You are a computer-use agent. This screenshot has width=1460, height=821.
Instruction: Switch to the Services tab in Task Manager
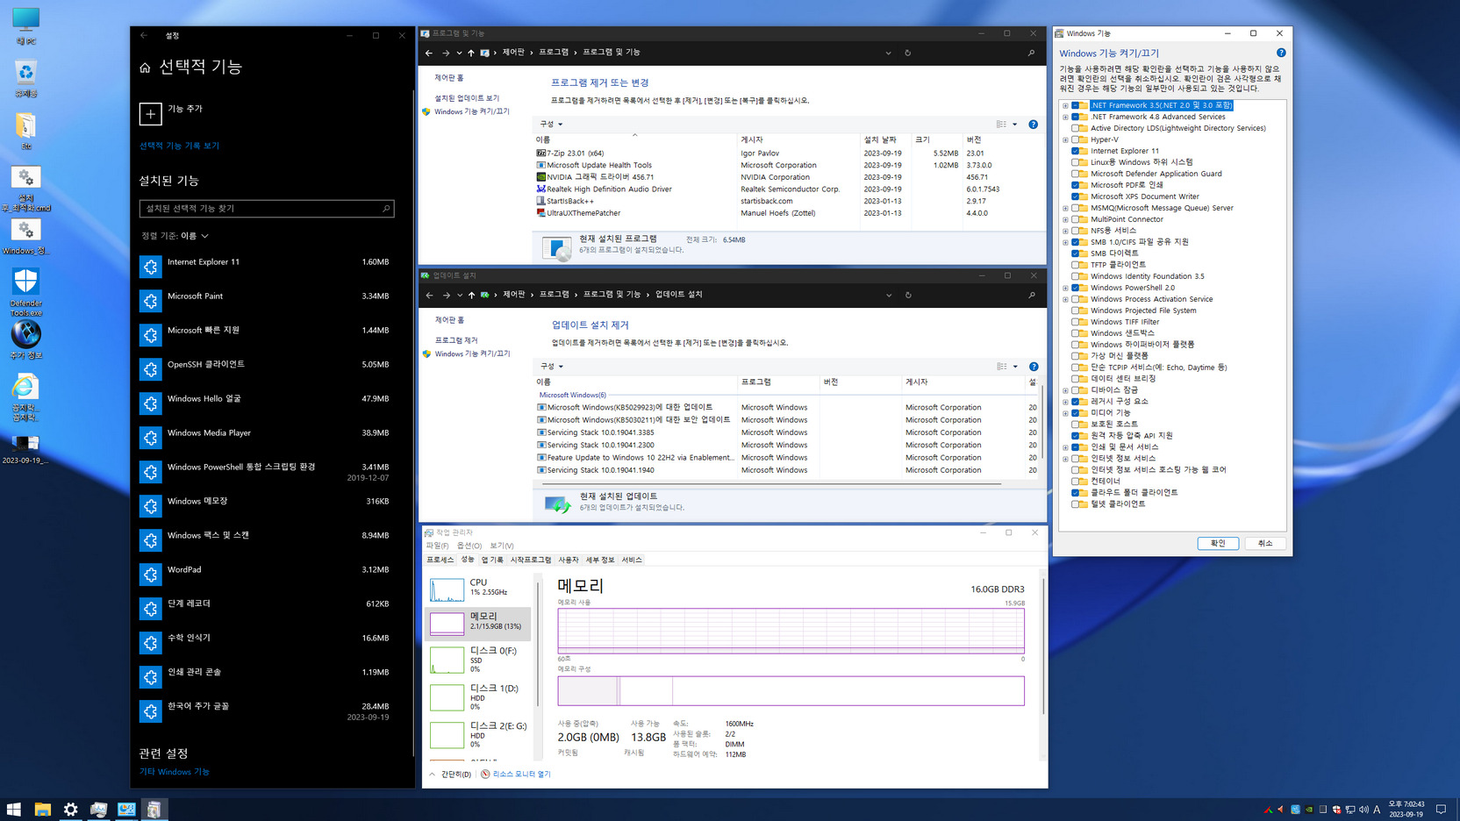click(632, 560)
